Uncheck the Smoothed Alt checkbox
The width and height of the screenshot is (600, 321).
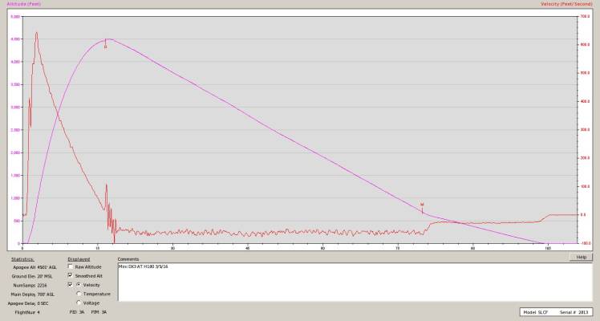[71, 275]
